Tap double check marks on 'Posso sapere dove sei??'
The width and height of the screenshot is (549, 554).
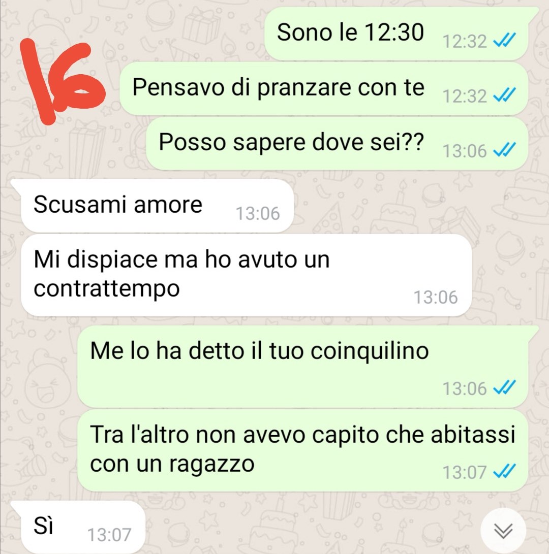504,149
